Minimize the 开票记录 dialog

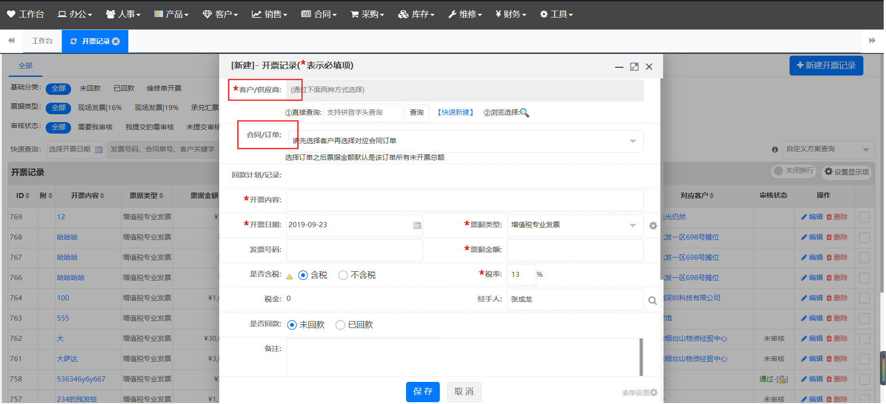click(x=619, y=67)
